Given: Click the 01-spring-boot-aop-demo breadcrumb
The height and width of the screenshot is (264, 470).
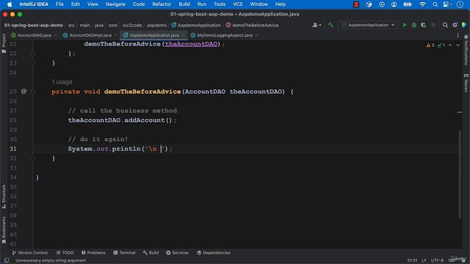Looking at the screenshot, I should tap(34, 26).
